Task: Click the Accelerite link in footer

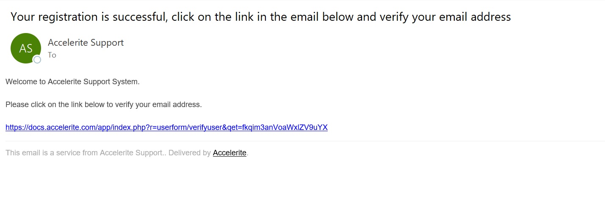Action: pos(229,153)
